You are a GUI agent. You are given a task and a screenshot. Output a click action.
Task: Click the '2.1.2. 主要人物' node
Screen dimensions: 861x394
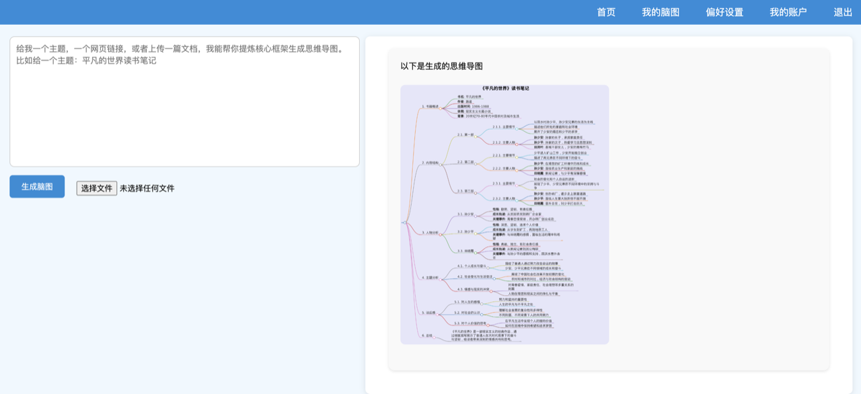504,143
